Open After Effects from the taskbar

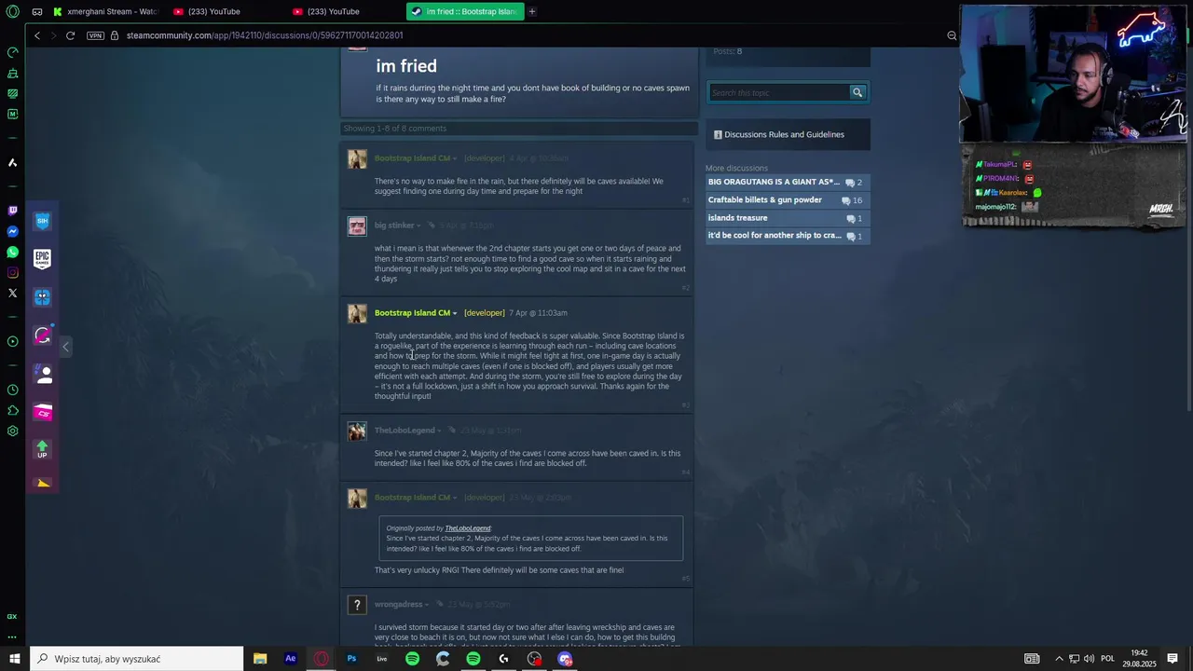[291, 659]
